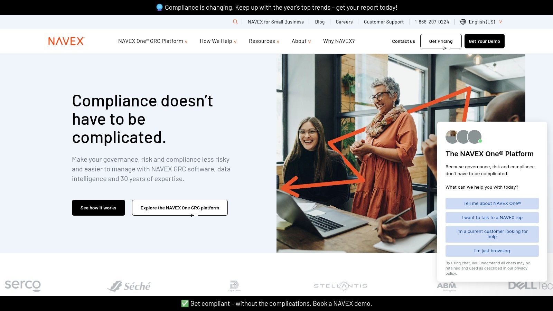Viewport: 553px width, 311px height.
Task: Click the Contact us link
Action: coord(403,41)
